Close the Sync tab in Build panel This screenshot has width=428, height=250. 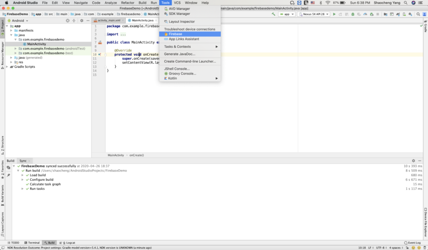coord(29,161)
